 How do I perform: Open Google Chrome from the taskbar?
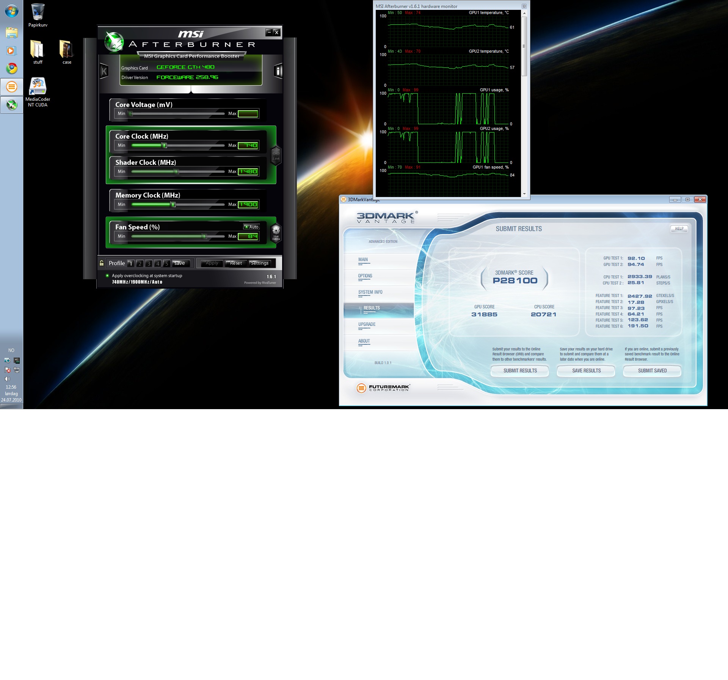pyautogui.click(x=11, y=69)
